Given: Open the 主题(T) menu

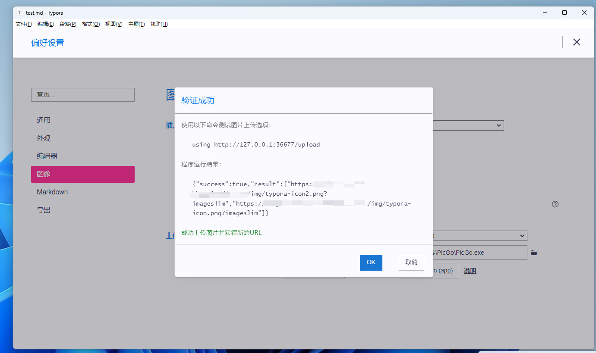Looking at the screenshot, I should pos(136,24).
